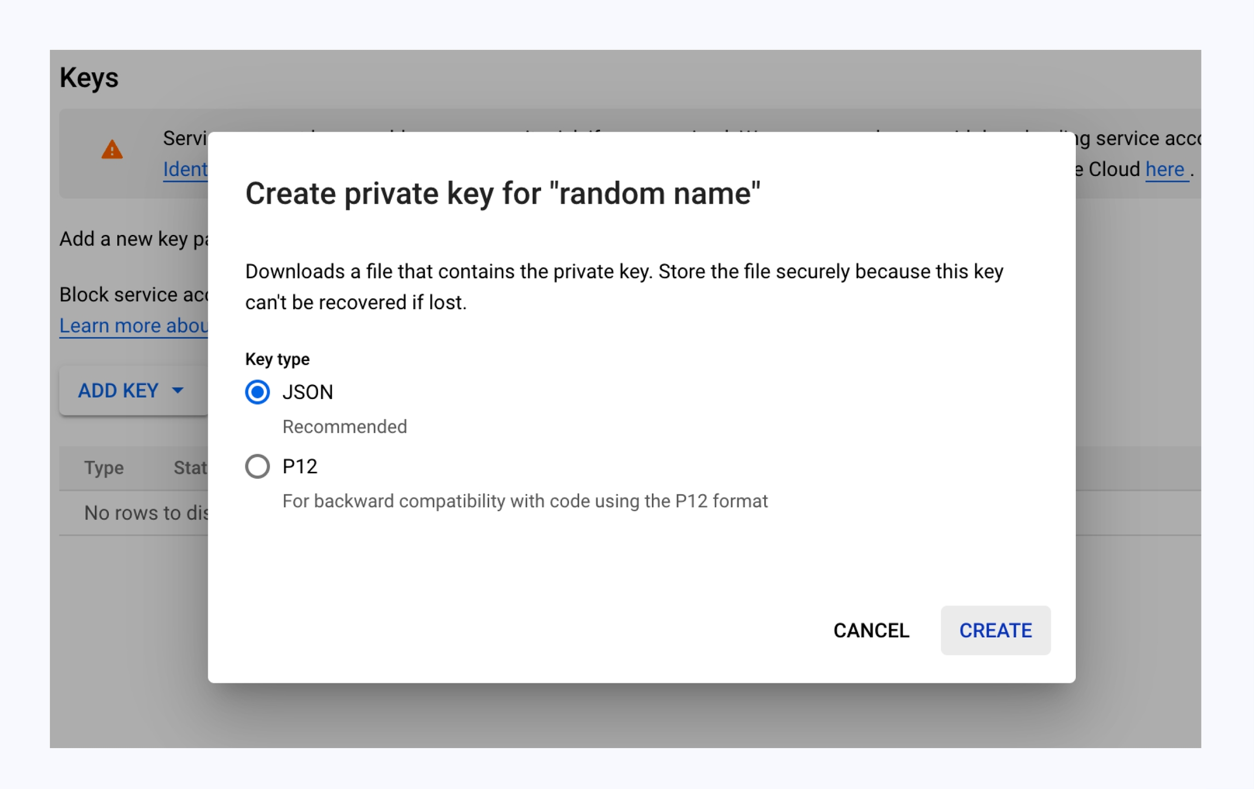Click CREATE to generate the private key
Viewport: 1254px width, 789px height.
point(995,630)
